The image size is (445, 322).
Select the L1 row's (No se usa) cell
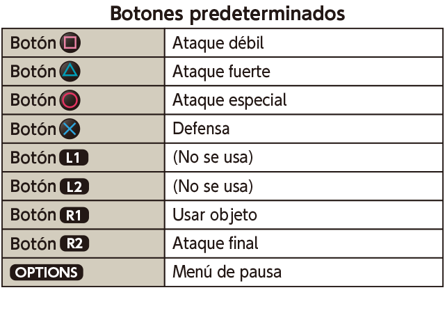point(304,158)
